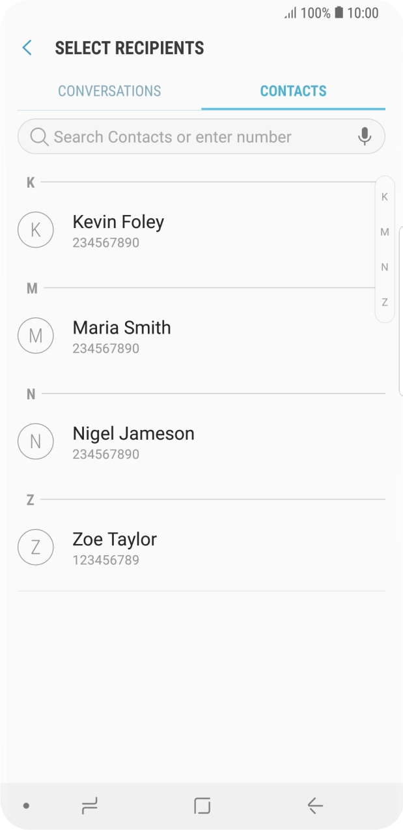
Task: Tap the Back navigation button
Action: pyautogui.click(x=313, y=805)
